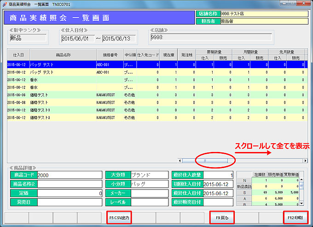Click the 新中ランク field showing 新品
The width and height of the screenshot is (313, 227).
point(28,38)
